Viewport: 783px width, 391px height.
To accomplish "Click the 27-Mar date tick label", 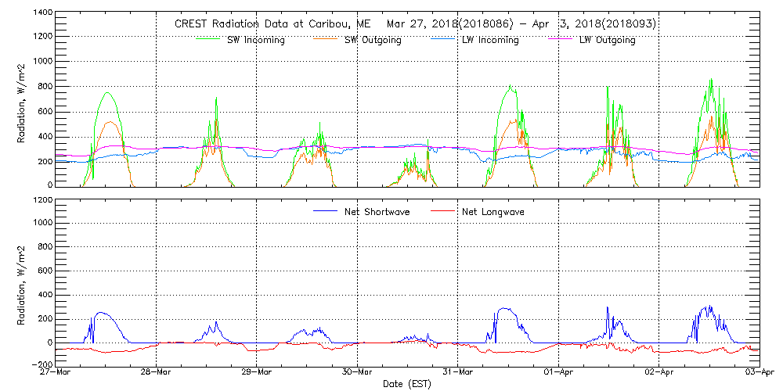I will 55,373.
